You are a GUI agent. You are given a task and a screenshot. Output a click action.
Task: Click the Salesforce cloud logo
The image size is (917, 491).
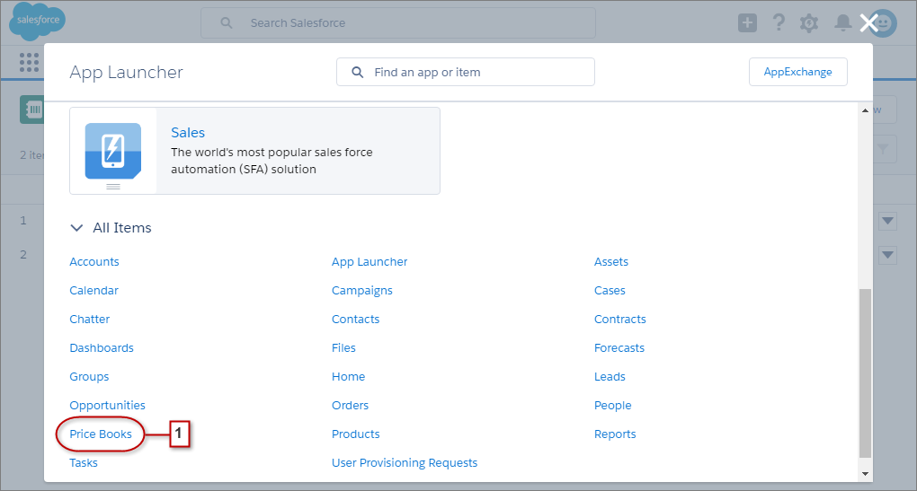click(x=38, y=21)
